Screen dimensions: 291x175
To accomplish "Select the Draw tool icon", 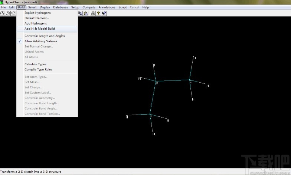I will [x=2, y=13].
